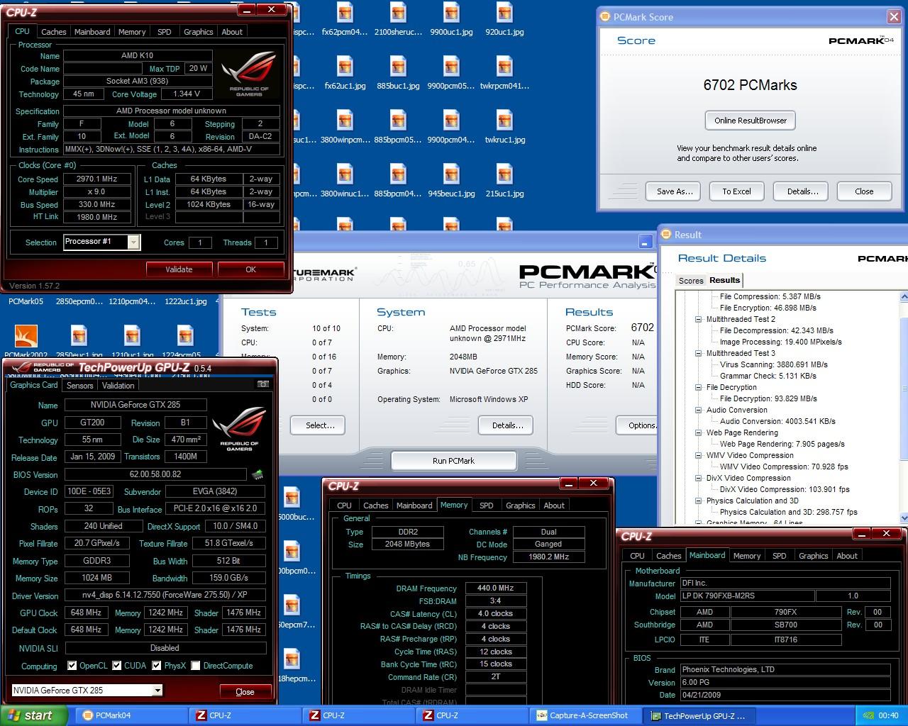This screenshot has width=908, height=726.
Task: Click the Save As... button
Action: click(x=674, y=191)
